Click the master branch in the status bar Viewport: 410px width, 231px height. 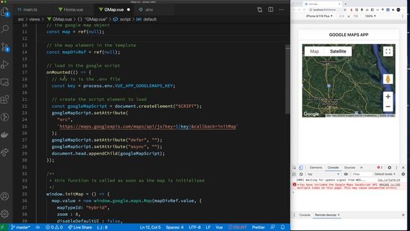coord(20,227)
